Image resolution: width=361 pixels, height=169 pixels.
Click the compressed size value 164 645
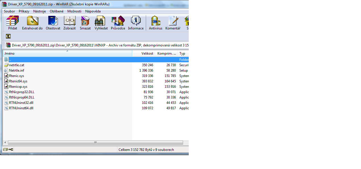(x=170, y=81)
